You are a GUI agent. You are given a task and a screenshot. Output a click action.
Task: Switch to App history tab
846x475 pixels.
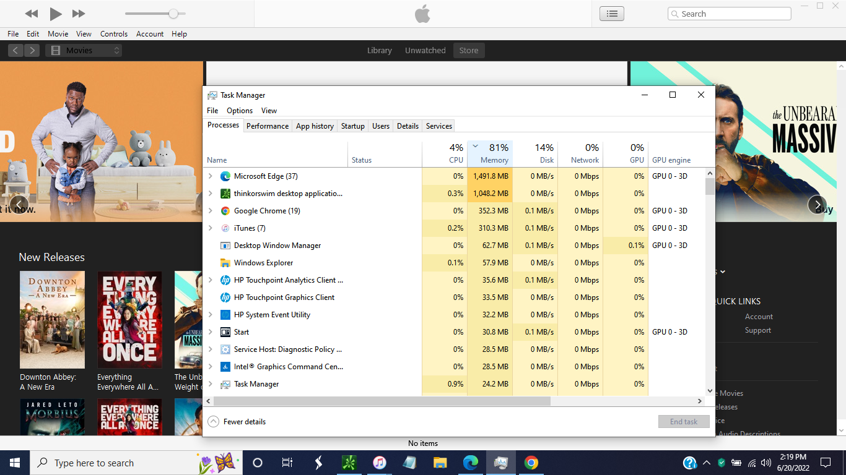pyautogui.click(x=315, y=126)
